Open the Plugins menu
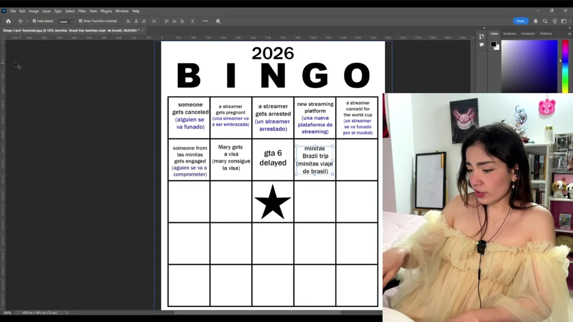 pos(106,11)
